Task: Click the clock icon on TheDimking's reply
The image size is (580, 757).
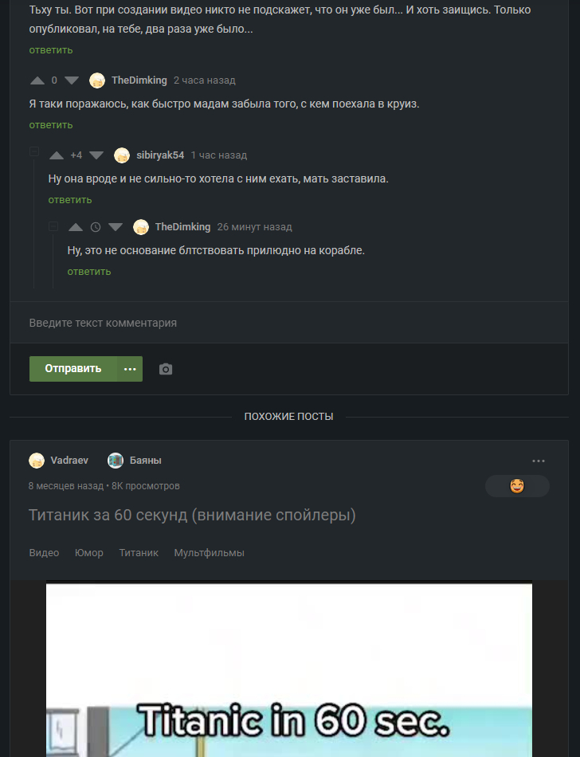Action: 96,227
